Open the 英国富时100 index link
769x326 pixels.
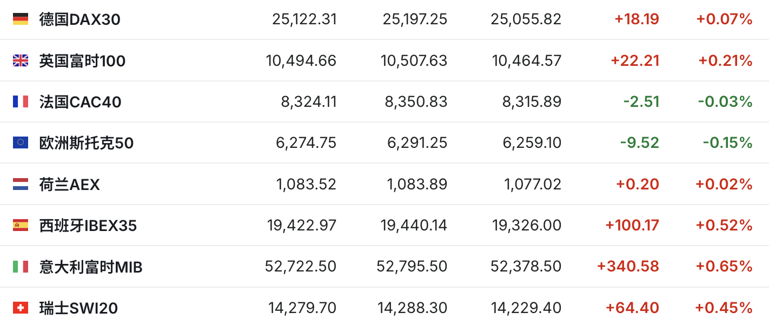pyautogui.click(x=82, y=61)
